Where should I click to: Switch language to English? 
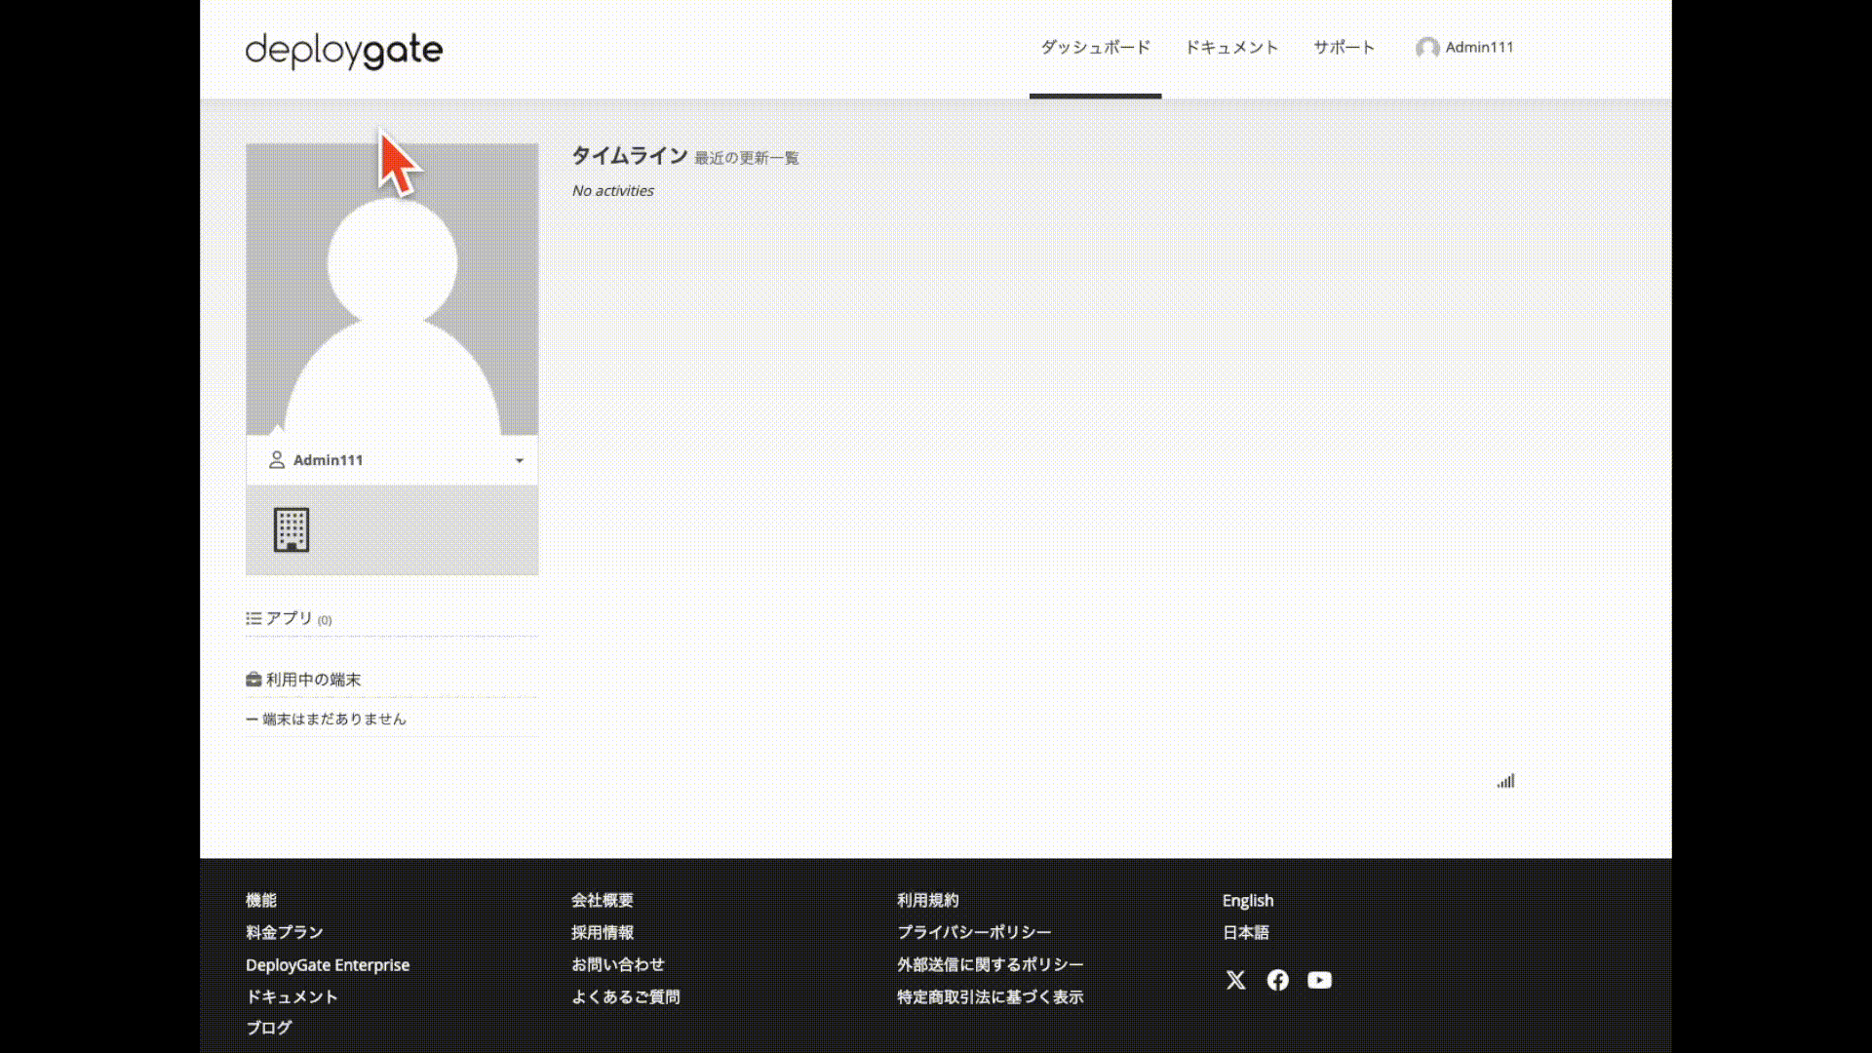pyautogui.click(x=1247, y=900)
